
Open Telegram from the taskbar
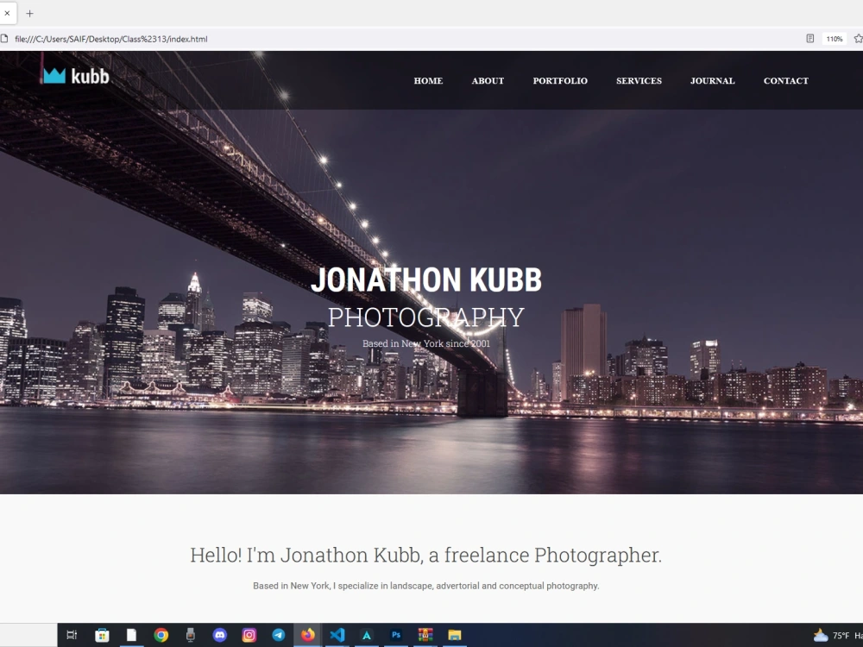click(x=279, y=635)
